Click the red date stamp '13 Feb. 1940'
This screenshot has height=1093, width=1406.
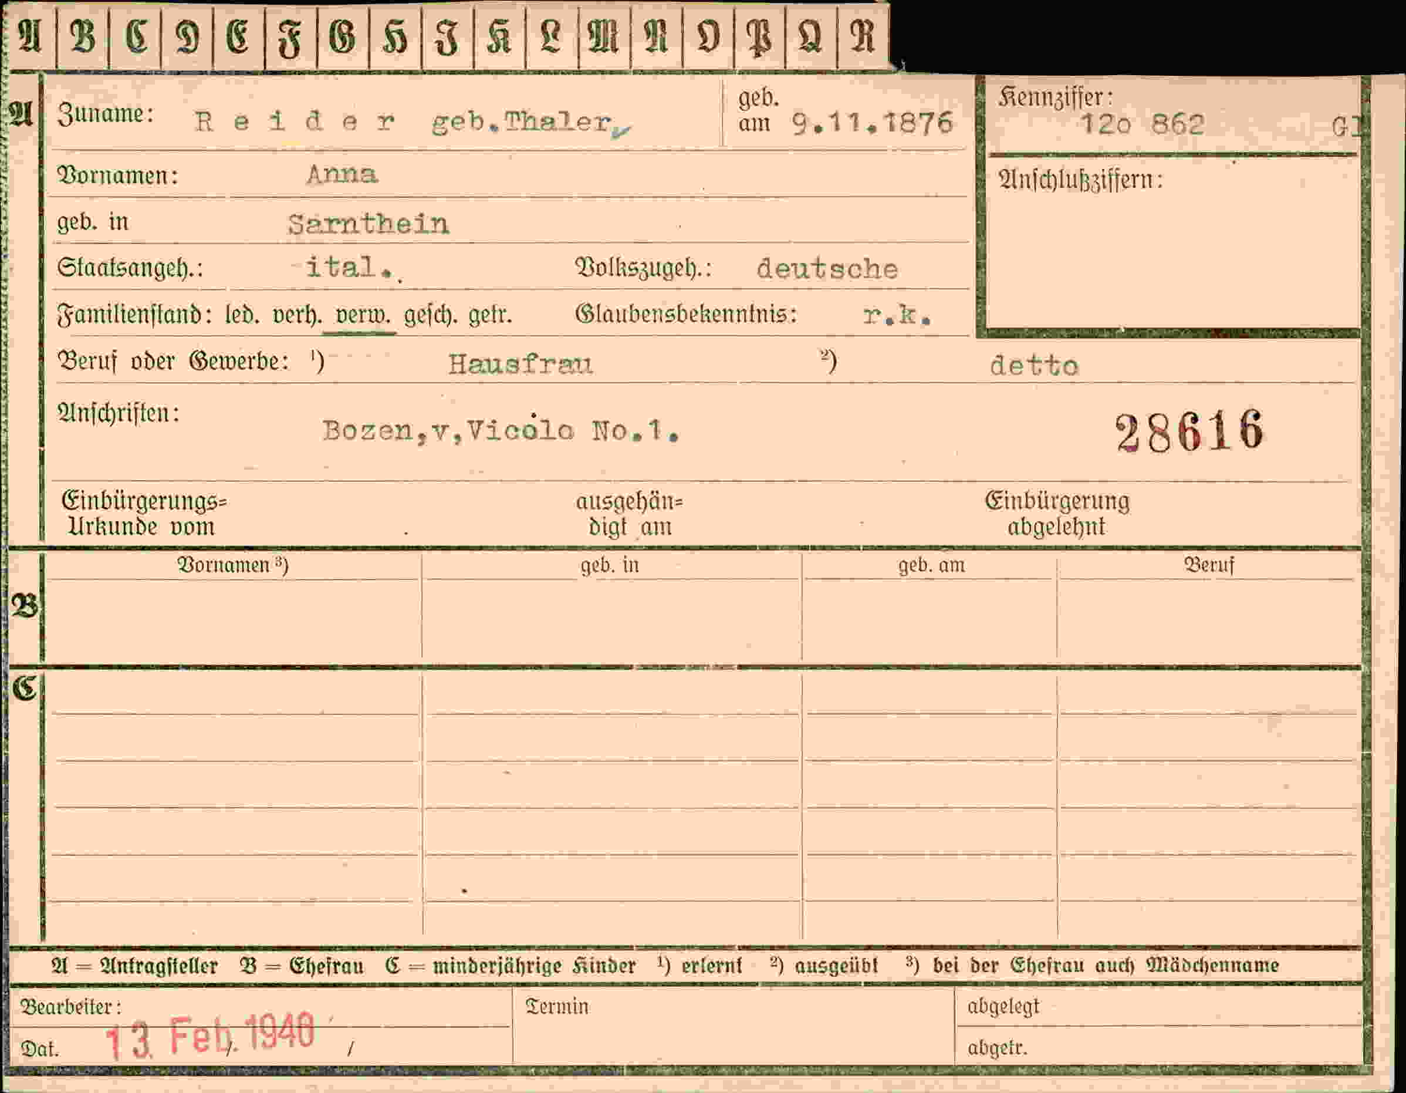coord(211,1036)
